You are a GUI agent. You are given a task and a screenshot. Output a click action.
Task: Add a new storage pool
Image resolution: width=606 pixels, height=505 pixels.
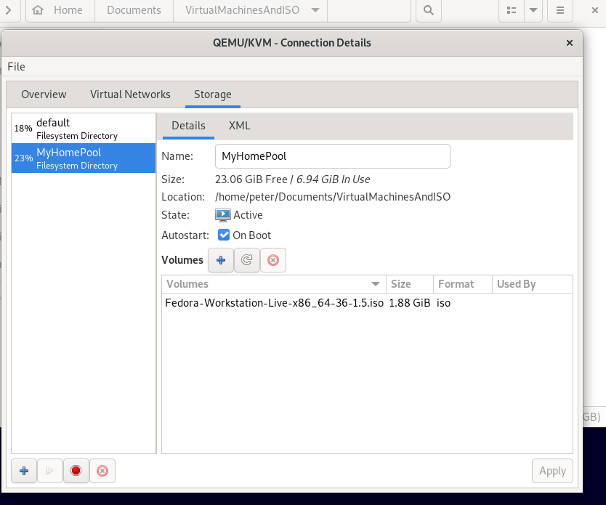(24, 471)
